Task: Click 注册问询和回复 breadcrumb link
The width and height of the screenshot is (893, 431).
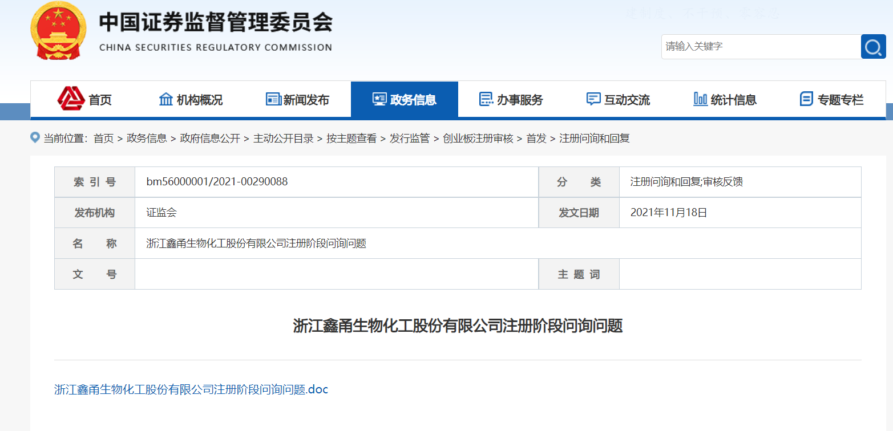Action: [x=595, y=138]
